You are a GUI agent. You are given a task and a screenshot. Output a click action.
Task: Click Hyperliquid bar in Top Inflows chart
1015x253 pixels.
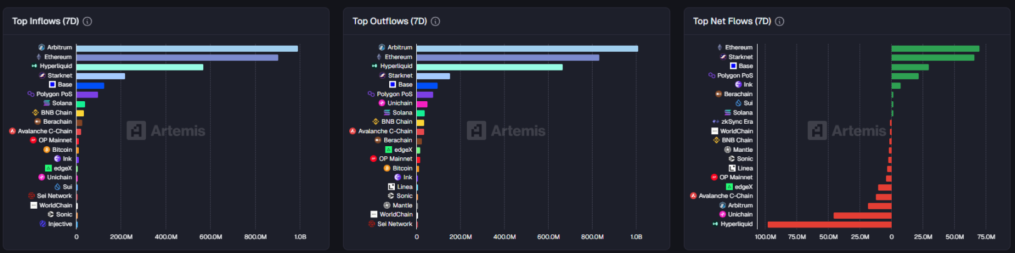pos(140,67)
